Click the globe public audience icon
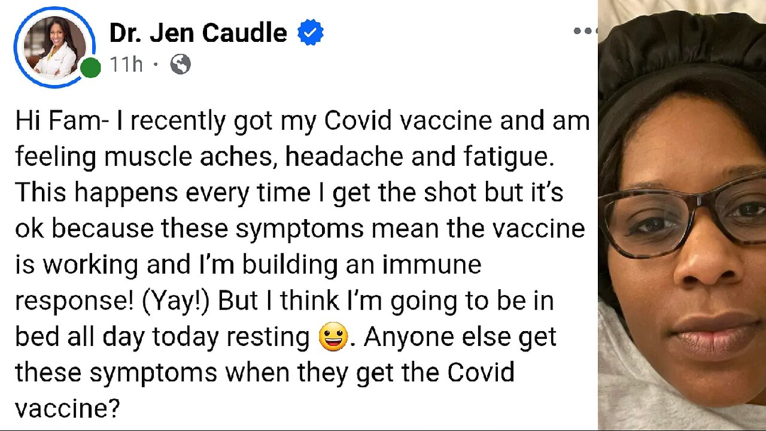The height and width of the screenshot is (431, 766). pyautogui.click(x=180, y=64)
